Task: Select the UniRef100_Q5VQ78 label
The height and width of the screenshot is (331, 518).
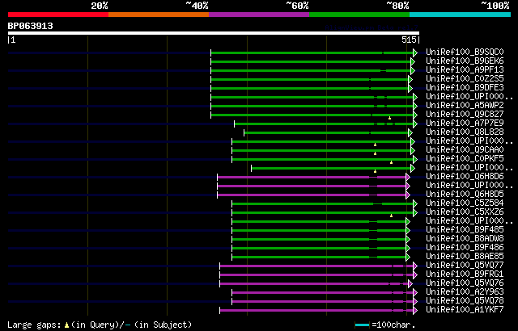Action: [x=465, y=301]
